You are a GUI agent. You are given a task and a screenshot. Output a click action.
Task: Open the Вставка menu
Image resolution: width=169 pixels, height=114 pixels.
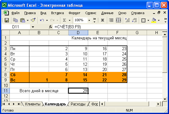coord(58,13)
